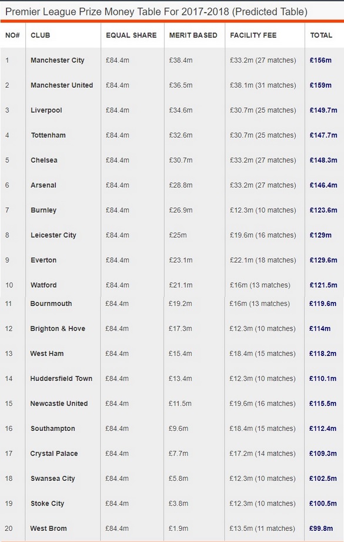344x542 pixels.
Task: Click the Brighton & Hove club name
Action: [58, 328]
